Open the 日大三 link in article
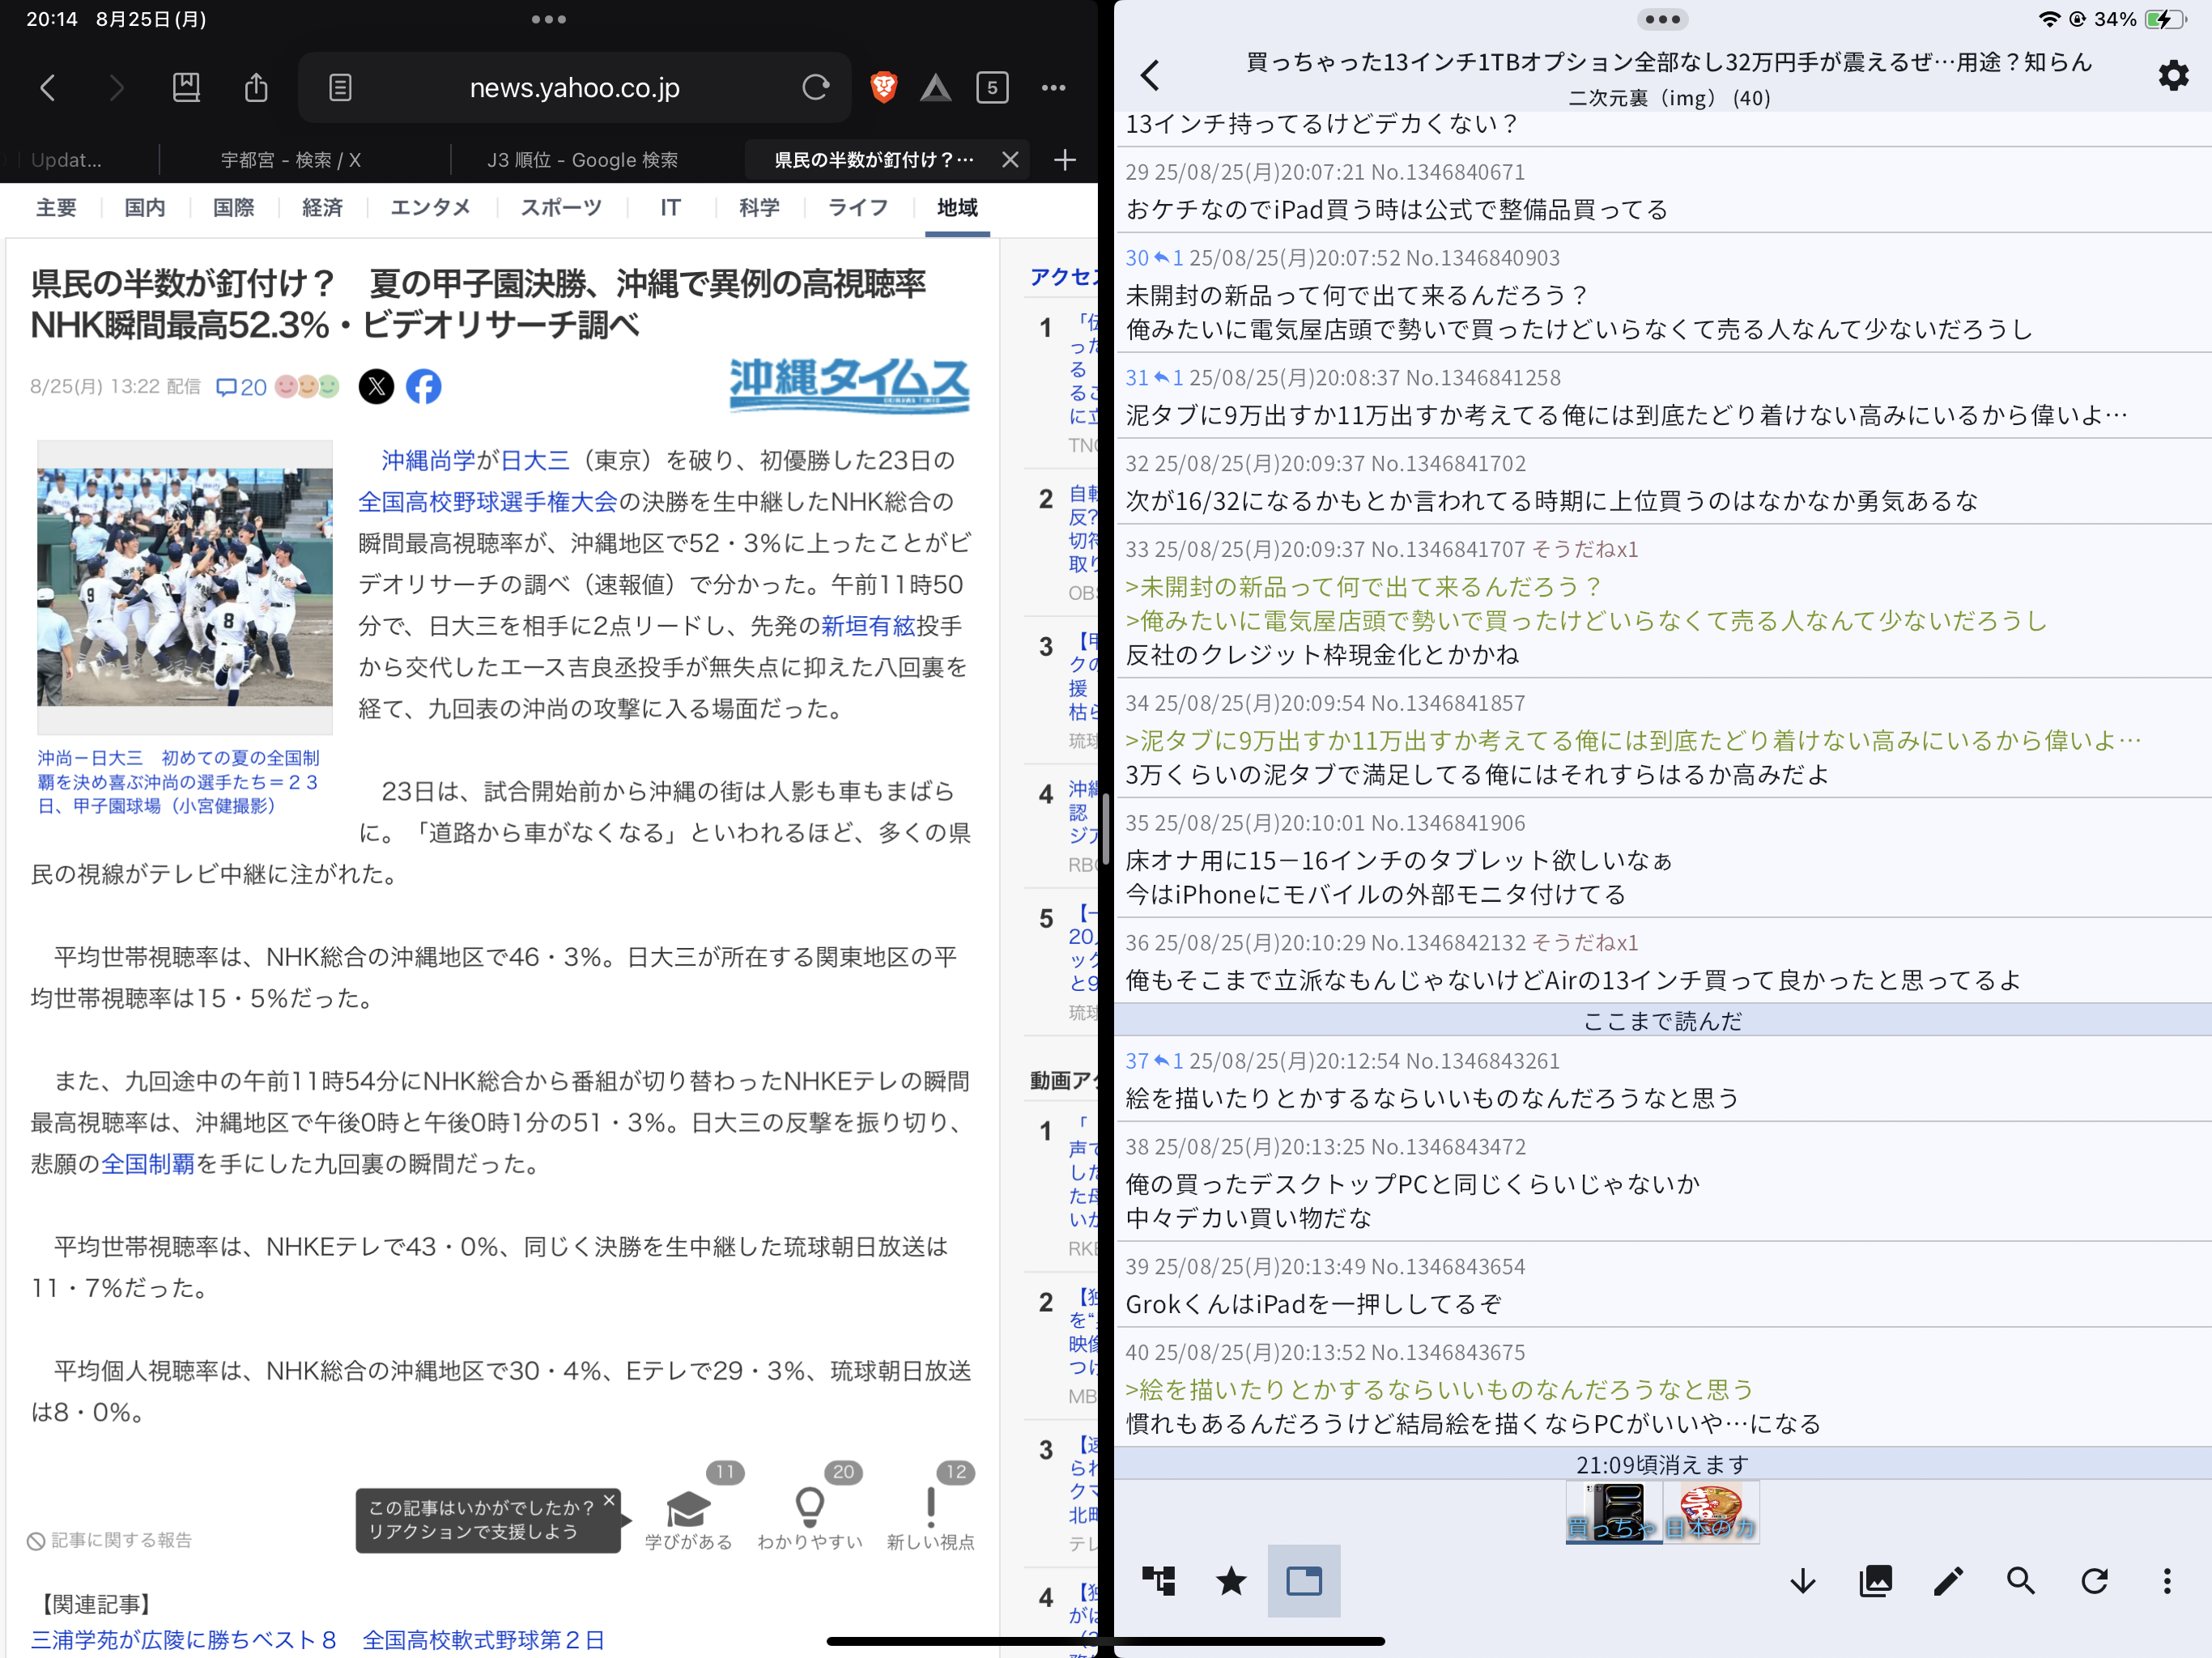This screenshot has height=1658, width=2212. coord(535,460)
